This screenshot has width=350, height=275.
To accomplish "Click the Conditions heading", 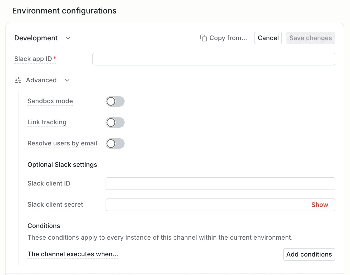I will (44, 226).
